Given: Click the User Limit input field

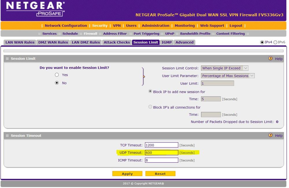Looking at the screenshot, I should [x=218, y=83].
